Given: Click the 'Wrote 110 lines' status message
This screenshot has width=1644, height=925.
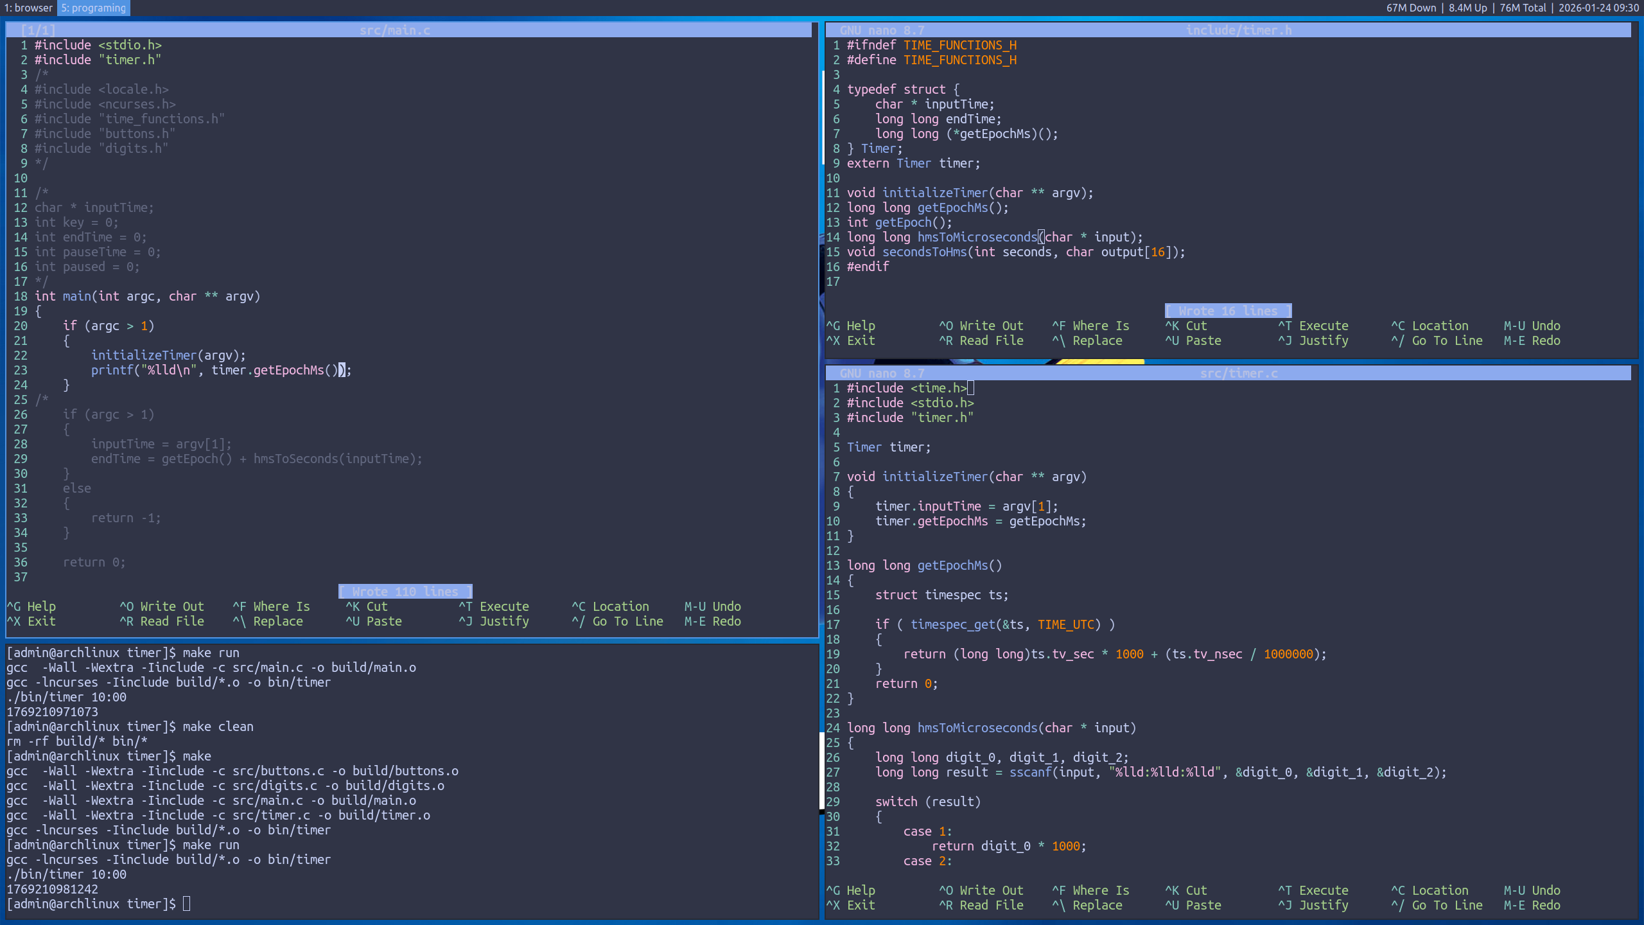Looking at the screenshot, I should pyautogui.click(x=405, y=592).
